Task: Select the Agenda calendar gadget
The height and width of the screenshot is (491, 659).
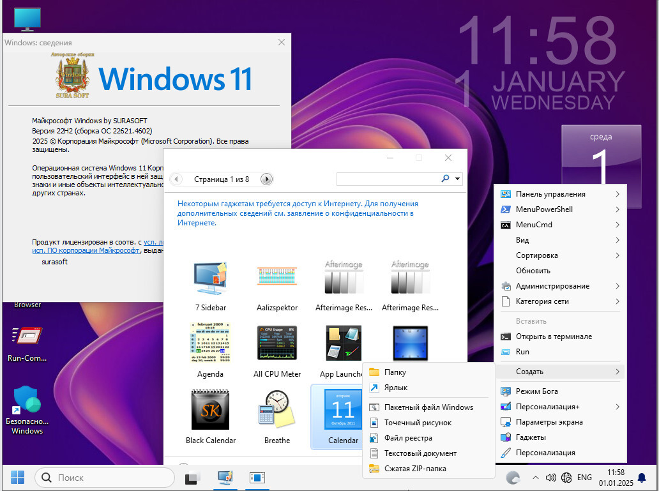Action: pos(210,343)
